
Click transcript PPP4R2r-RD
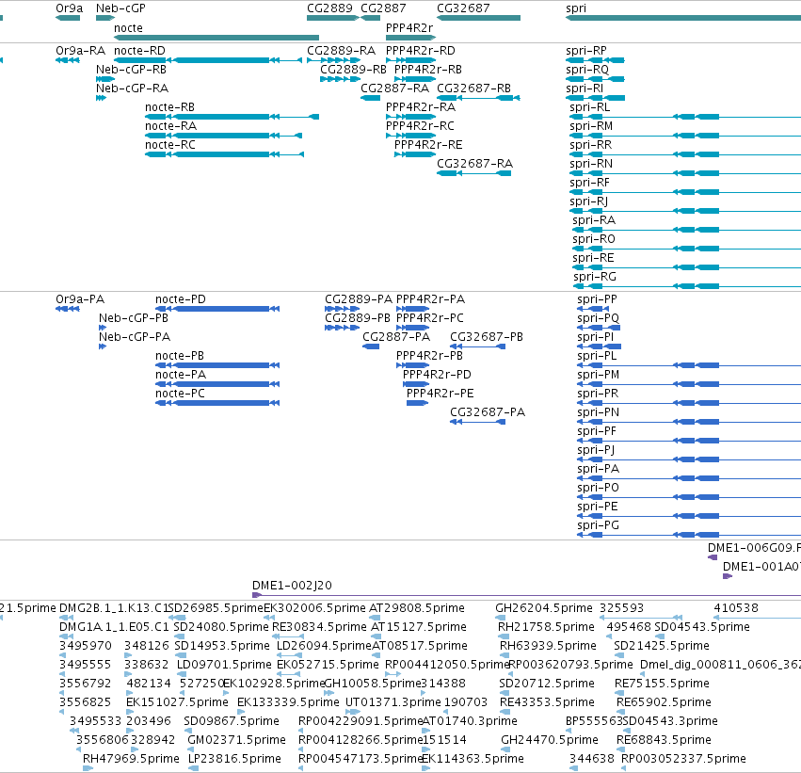pyautogui.click(x=410, y=60)
